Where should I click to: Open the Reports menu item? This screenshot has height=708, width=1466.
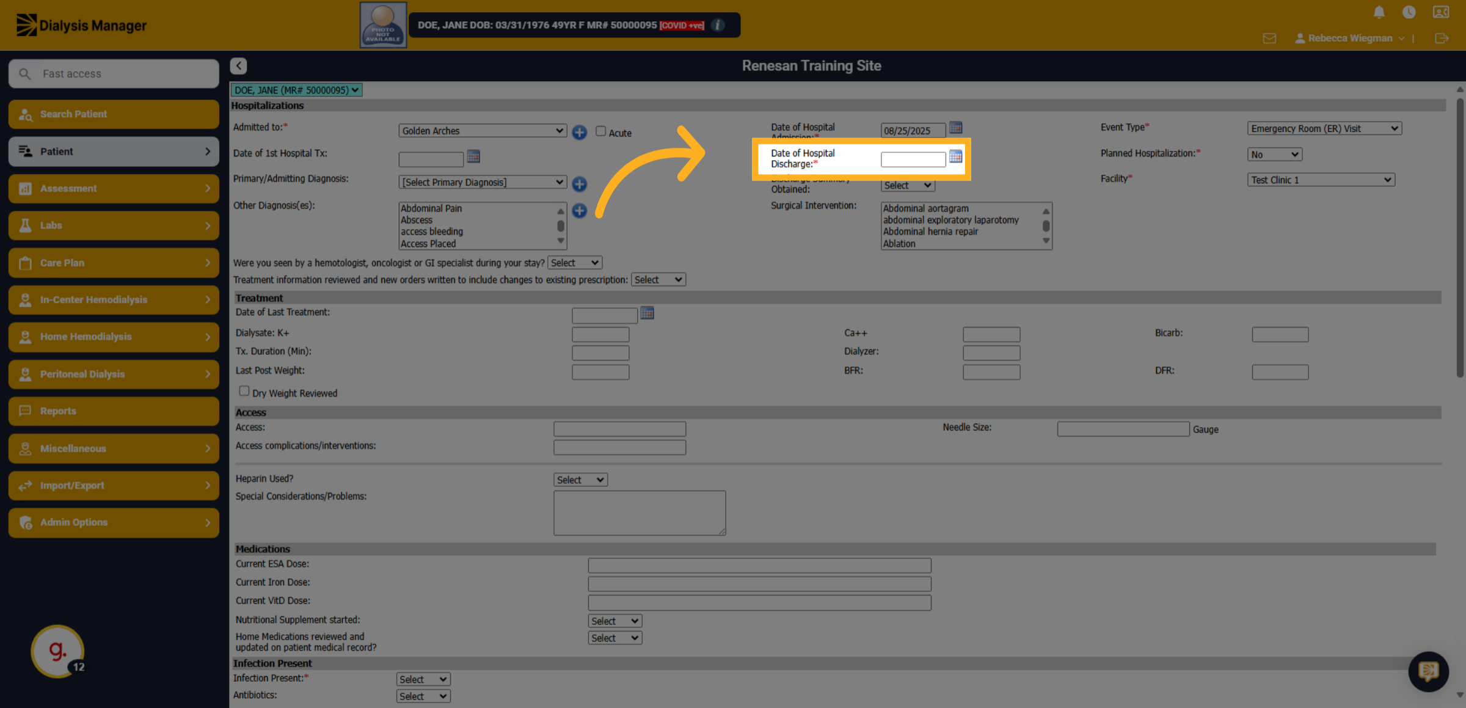tap(114, 411)
